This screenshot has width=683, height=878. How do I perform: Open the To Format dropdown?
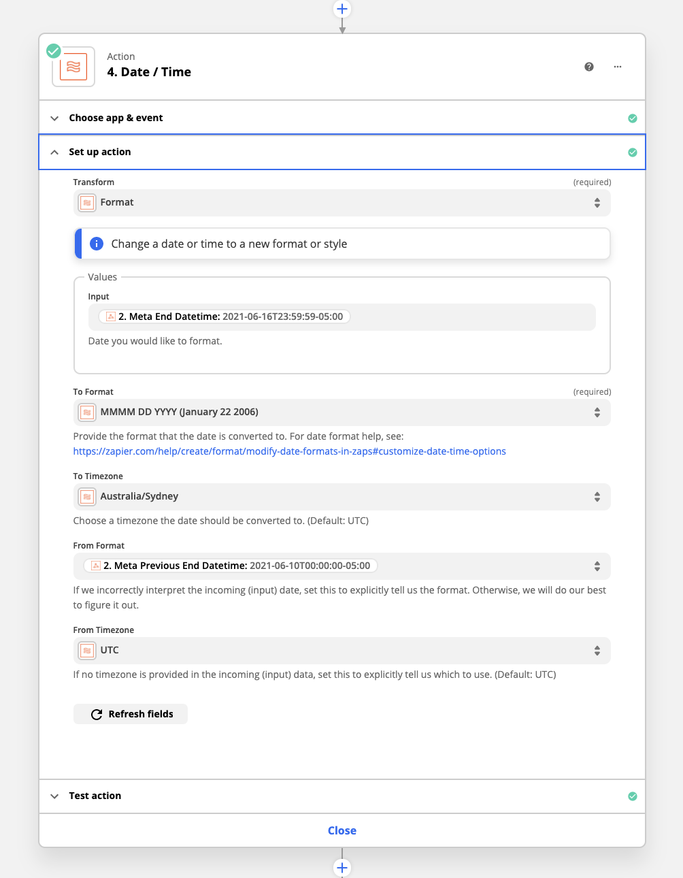pos(342,412)
